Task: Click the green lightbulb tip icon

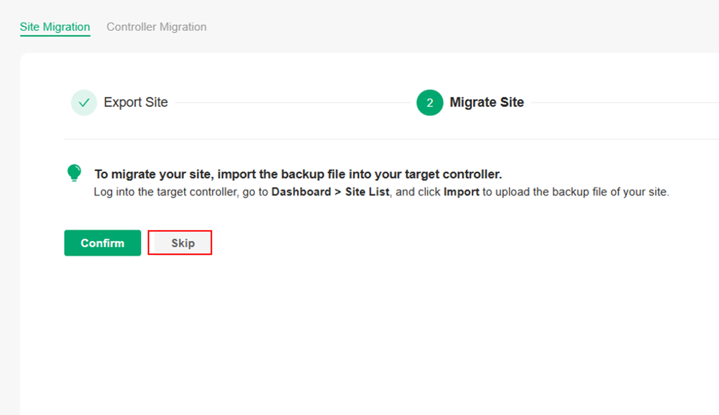Action: tap(74, 173)
